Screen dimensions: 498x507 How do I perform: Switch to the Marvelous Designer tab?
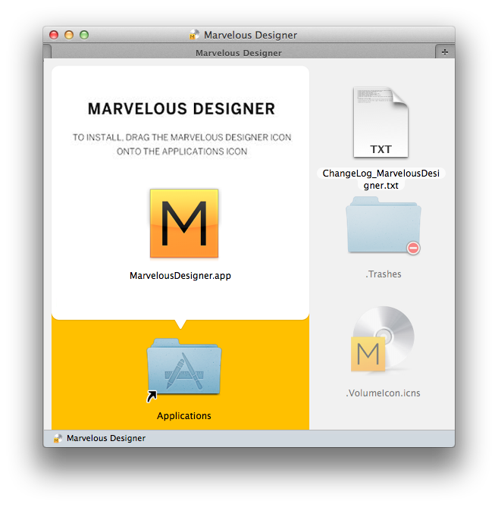(238, 53)
